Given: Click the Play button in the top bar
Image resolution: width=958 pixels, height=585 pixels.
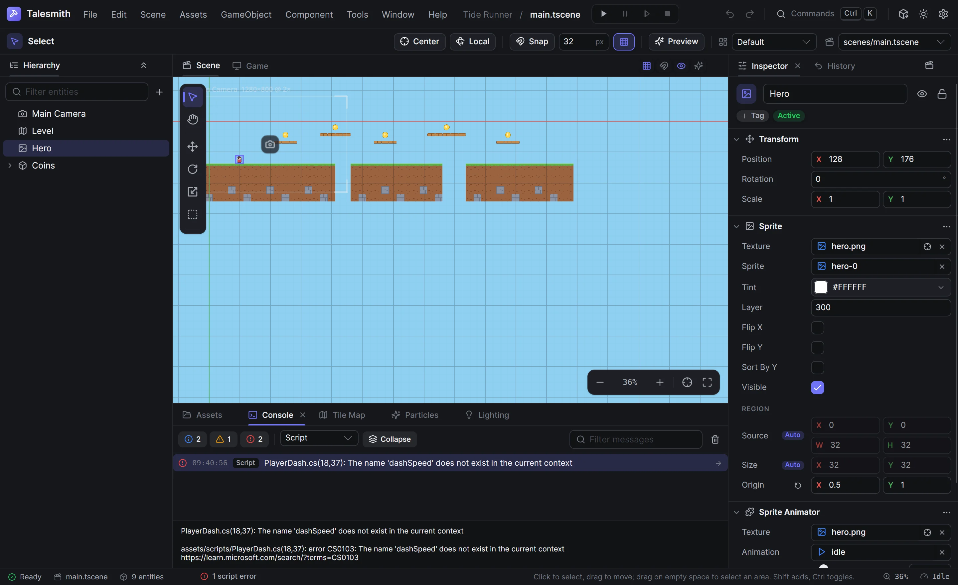Looking at the screenshot, I should [x=603, y=14].
